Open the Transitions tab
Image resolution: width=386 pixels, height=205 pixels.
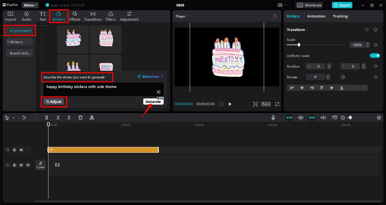(x=93, y=16)
